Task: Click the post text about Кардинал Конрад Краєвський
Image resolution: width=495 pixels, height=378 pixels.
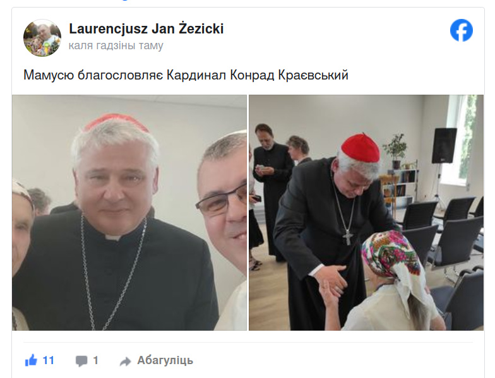Action: tap(186, 75)
